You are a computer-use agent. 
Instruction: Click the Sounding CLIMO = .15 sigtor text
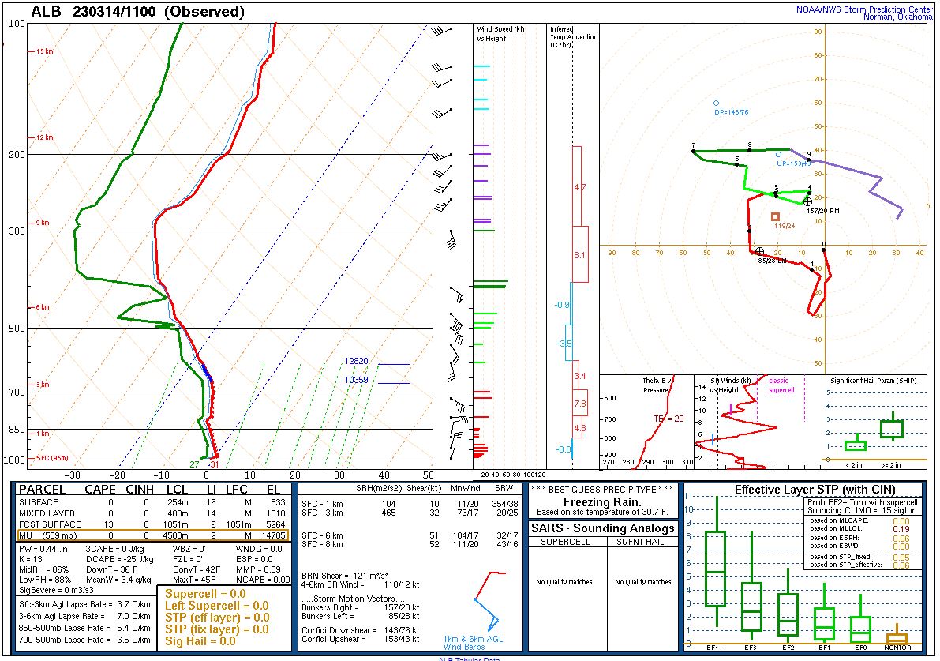coord(861,510)
